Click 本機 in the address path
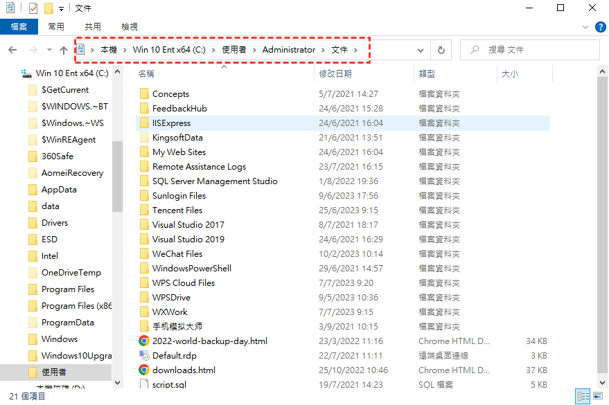 pyautogui.click(x=109, y=50)
